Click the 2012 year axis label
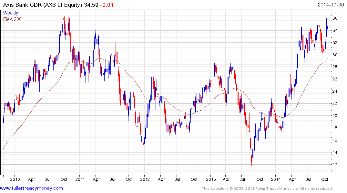 [x=145, y=179]
